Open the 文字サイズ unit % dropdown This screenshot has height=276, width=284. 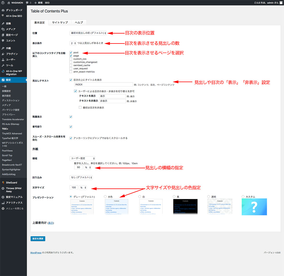point(83,188)
